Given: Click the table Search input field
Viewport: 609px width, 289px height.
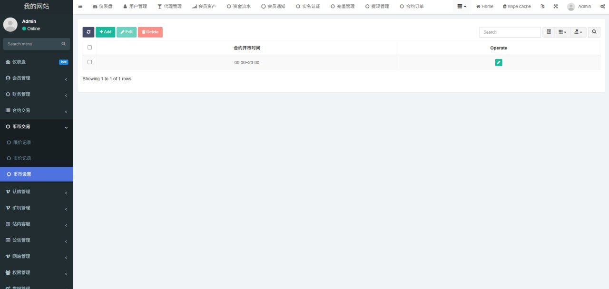Looking at the screenshot, I should point(510,32).
